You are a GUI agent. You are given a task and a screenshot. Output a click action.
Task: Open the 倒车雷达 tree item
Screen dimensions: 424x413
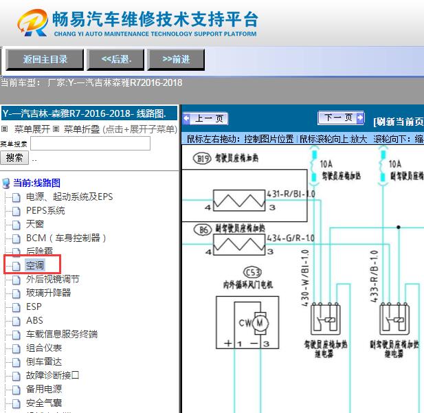click(44, 361)
